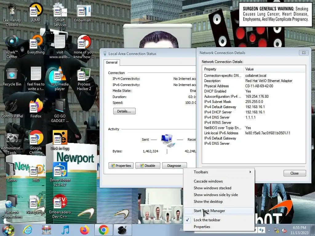This screenshot has width=315, height=236.
Task: Open Process Hacker 2 shortcut
Action: [84, 79]
